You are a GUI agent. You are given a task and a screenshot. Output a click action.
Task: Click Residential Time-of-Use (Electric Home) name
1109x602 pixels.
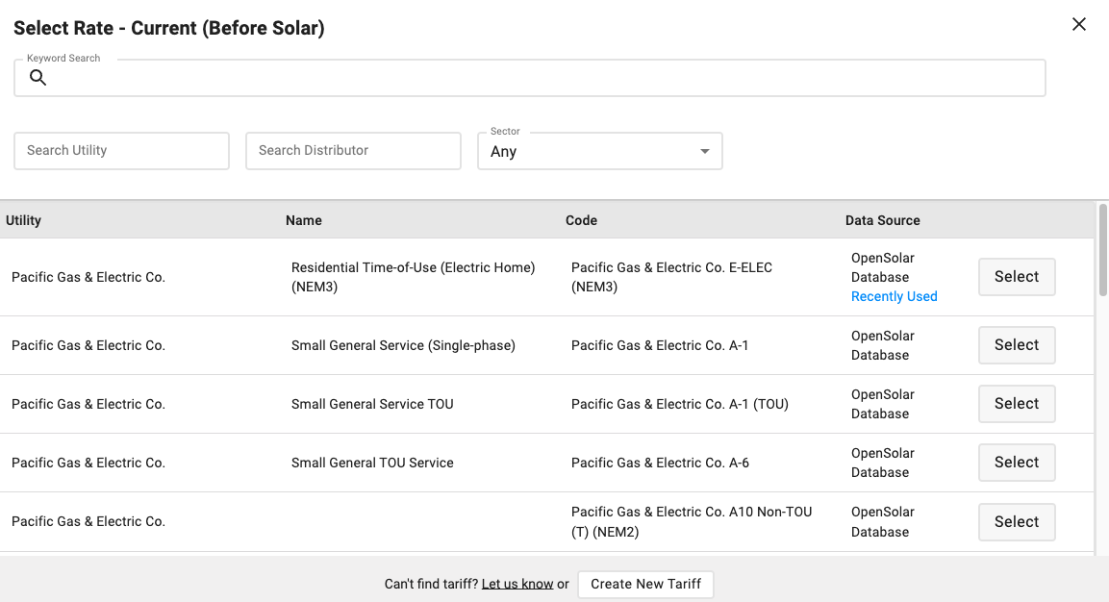pos(413,277)
